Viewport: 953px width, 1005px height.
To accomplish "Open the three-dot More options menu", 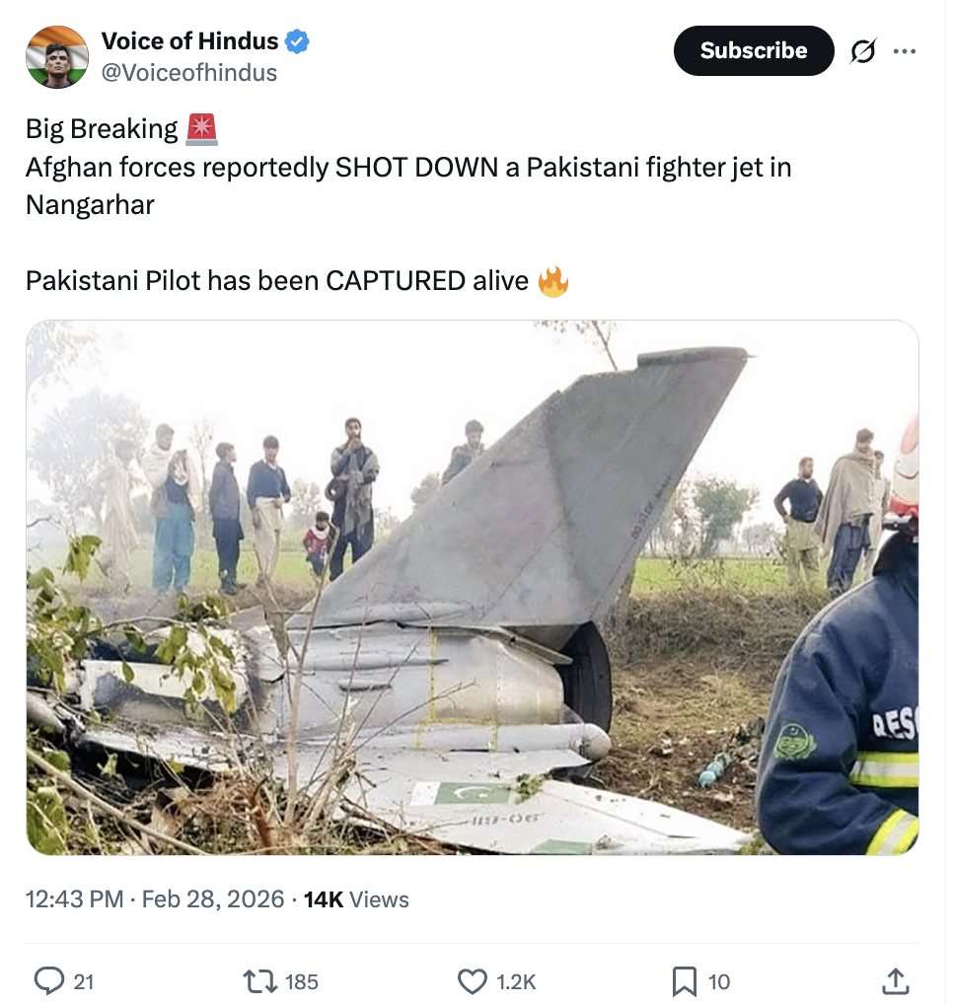I will coord(904,51).
